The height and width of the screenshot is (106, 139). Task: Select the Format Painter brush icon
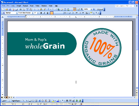click(44, 9)
